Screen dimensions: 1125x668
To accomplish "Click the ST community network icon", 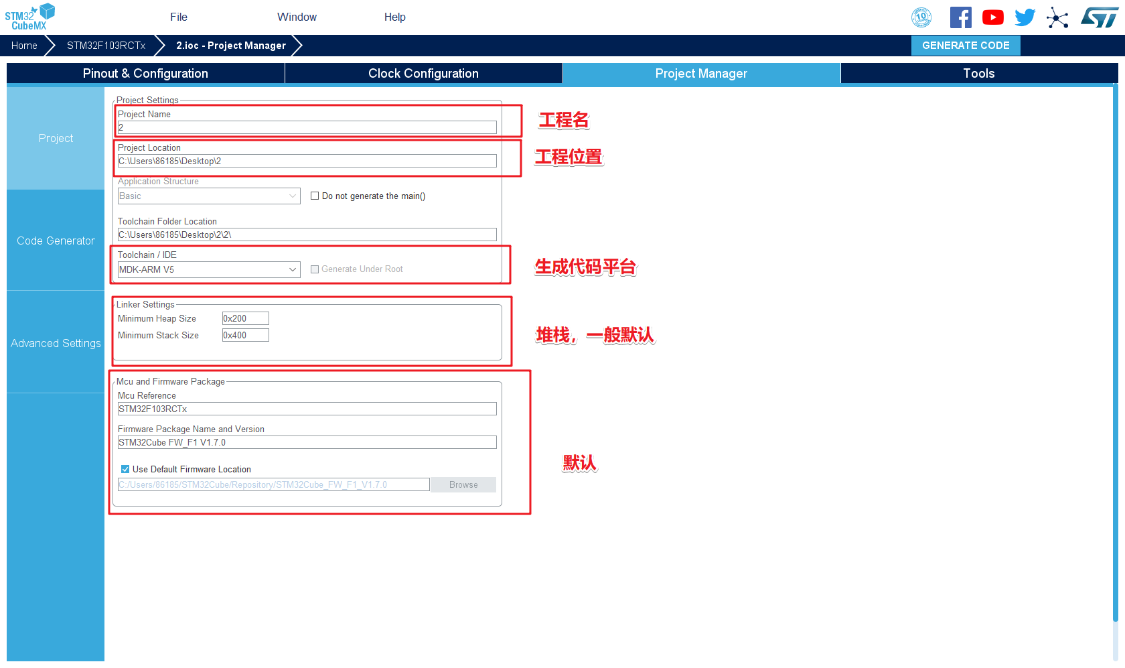I will point(1057,17).
